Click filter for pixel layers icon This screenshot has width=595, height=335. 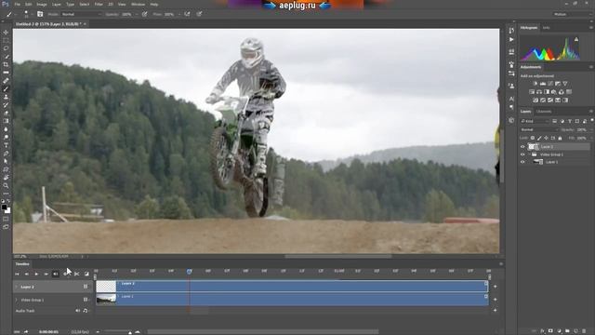(x=555, y=121)
